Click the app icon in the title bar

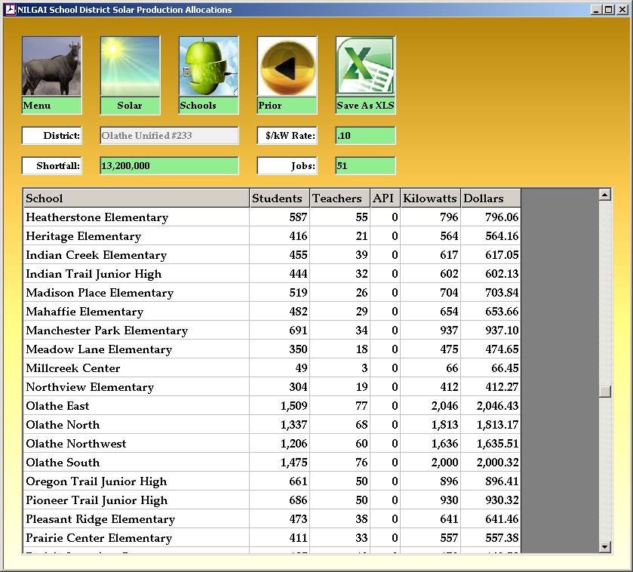pyautogui.click(x=10, y=10)
